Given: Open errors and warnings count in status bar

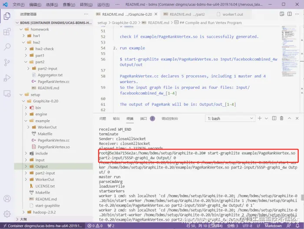Looking at the screenshot, I should pyautogui.click(x=95, y=226).
